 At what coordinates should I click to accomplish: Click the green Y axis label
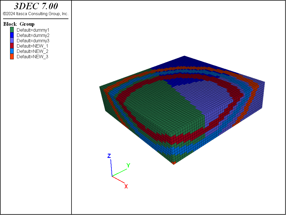point(128,165)
